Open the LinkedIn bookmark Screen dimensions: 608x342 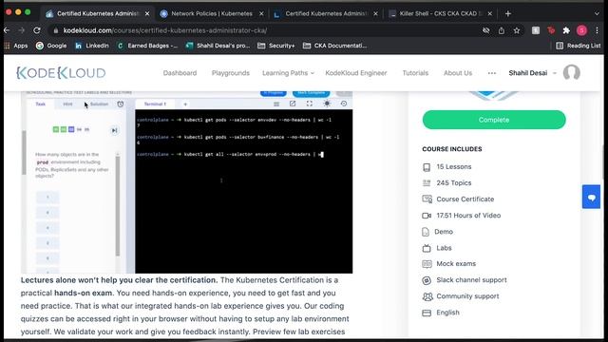tap(92, 46)
